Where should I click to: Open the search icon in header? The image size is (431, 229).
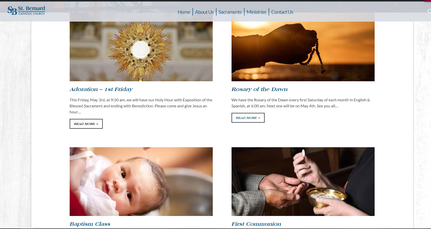pyautogui.click(x=429, y=11)
